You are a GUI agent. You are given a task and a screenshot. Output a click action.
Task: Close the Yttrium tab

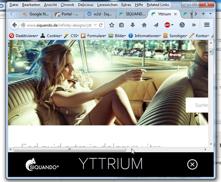[x=175, y=14]
